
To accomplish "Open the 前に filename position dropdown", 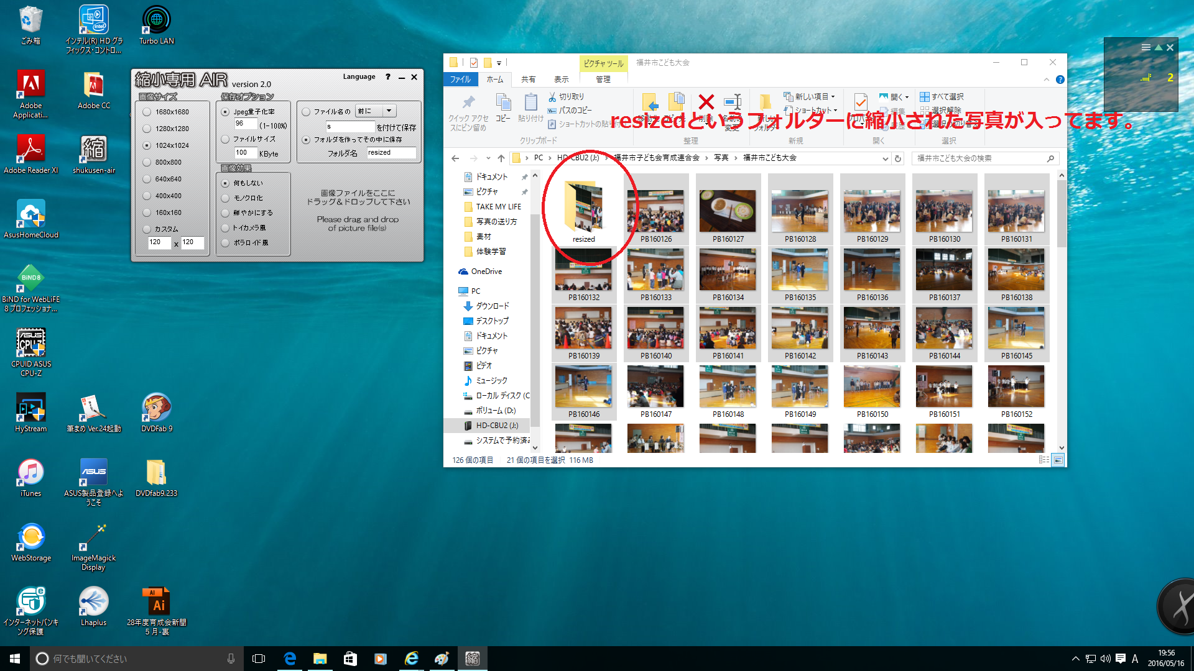I will (x=389, y=111).
